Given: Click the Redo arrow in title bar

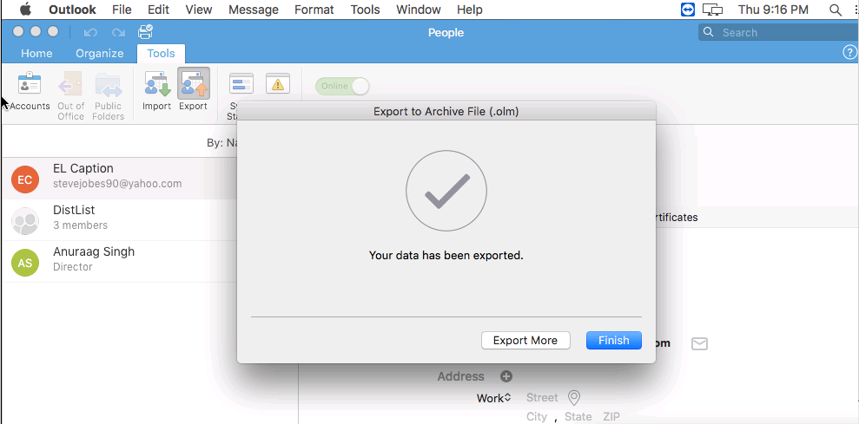Looking at the screenshot, I should [118, 33].
